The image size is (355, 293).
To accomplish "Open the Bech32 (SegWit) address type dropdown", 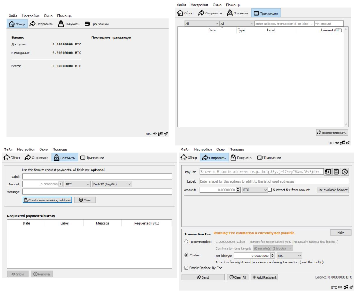I will pos(112,184).
